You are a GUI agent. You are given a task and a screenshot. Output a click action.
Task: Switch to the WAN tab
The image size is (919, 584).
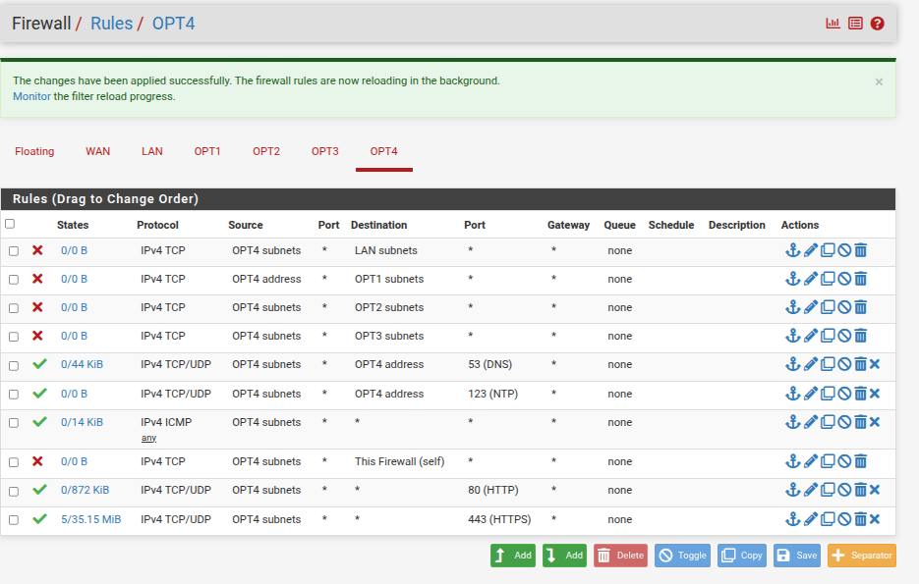coord(97,151)
